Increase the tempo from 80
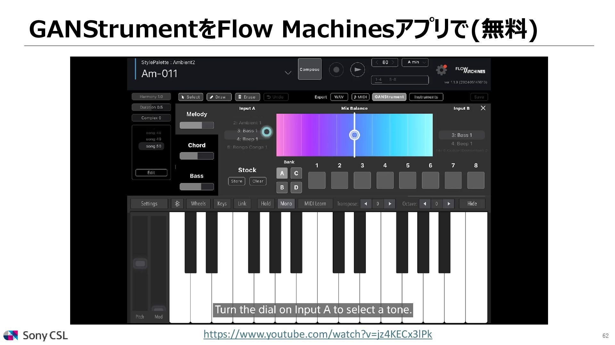615x345 pixels. pyautogui.click(x=393, y=62)
